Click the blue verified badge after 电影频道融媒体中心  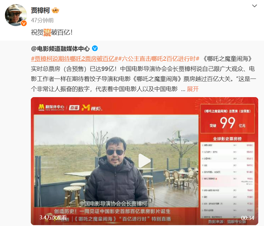[x=95, y=49]
